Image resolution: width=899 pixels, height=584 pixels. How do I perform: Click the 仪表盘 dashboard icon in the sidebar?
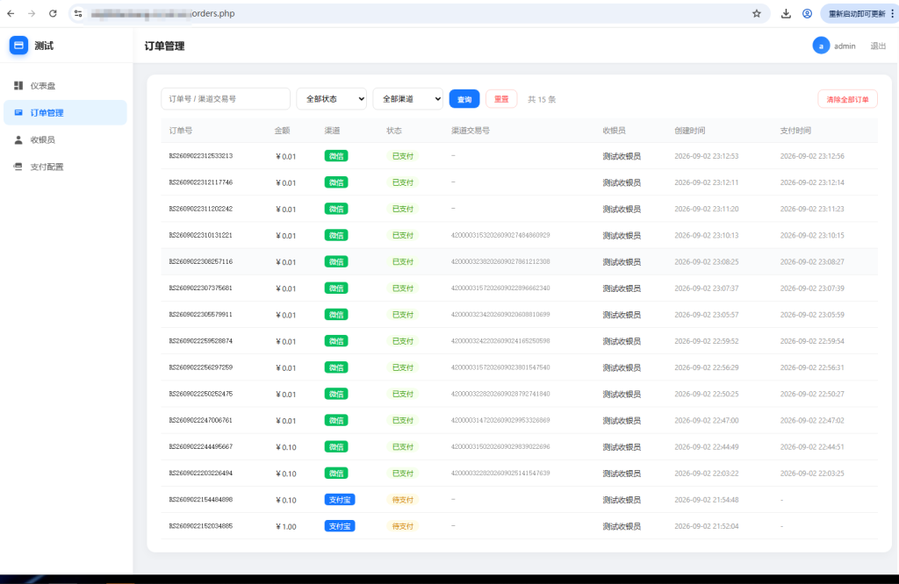[18, 85]
